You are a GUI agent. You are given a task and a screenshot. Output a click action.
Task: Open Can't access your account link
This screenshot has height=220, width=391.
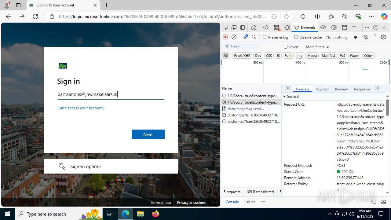(81, 108)
